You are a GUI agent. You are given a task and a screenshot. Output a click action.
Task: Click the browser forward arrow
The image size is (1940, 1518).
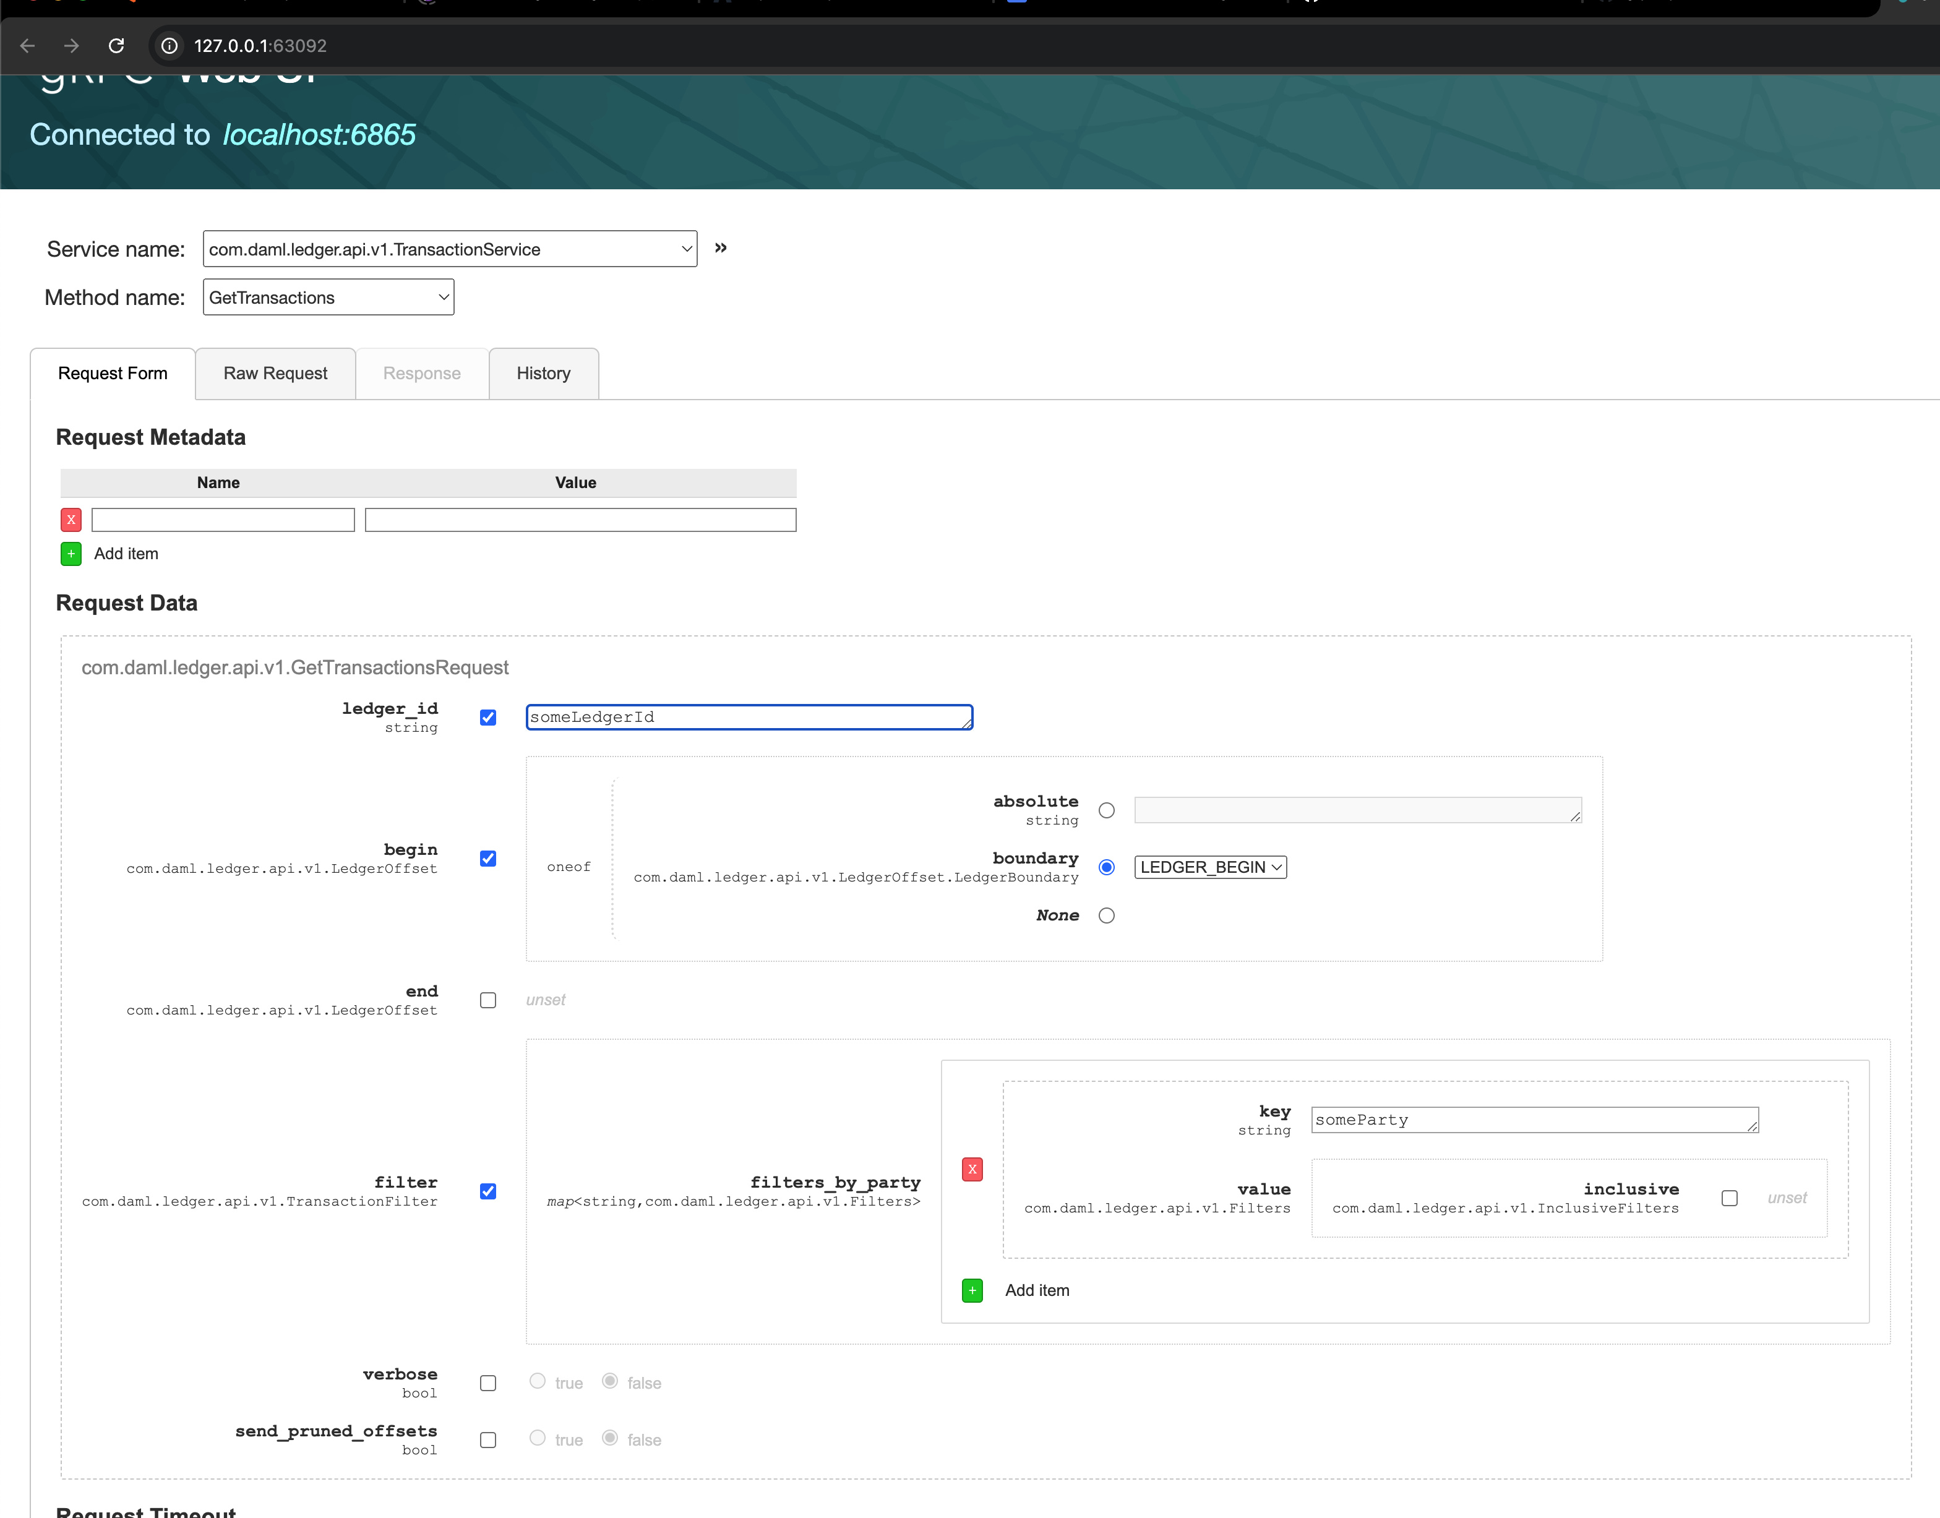tap(72, 45)
